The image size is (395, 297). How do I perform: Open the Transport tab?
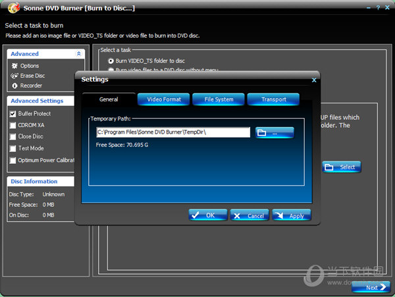point(274,99)
